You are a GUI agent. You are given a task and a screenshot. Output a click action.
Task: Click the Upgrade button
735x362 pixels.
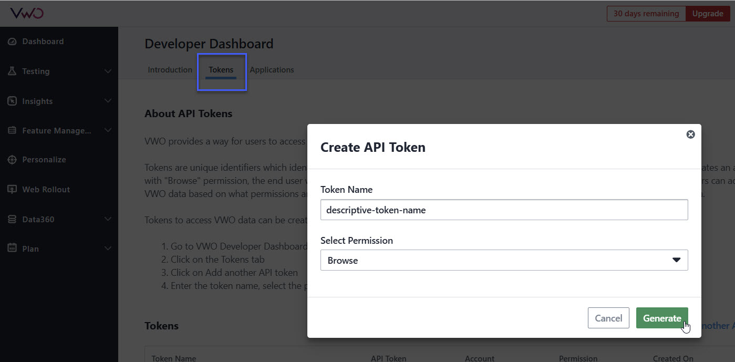coord(707,14)
